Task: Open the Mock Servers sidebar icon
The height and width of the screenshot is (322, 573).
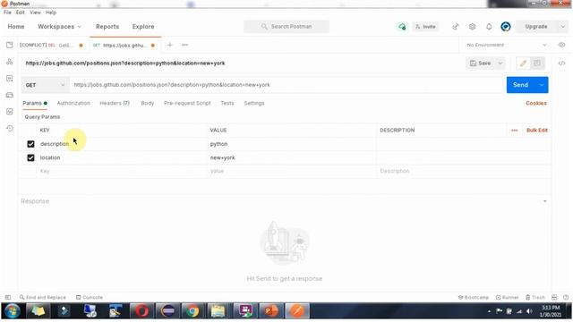Action: tap(10, 95)
